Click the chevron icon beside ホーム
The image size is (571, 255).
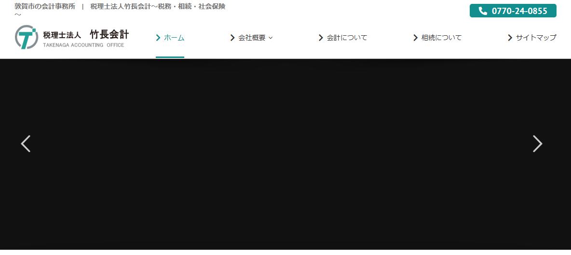pyautogui.click(x=158, y=38)
